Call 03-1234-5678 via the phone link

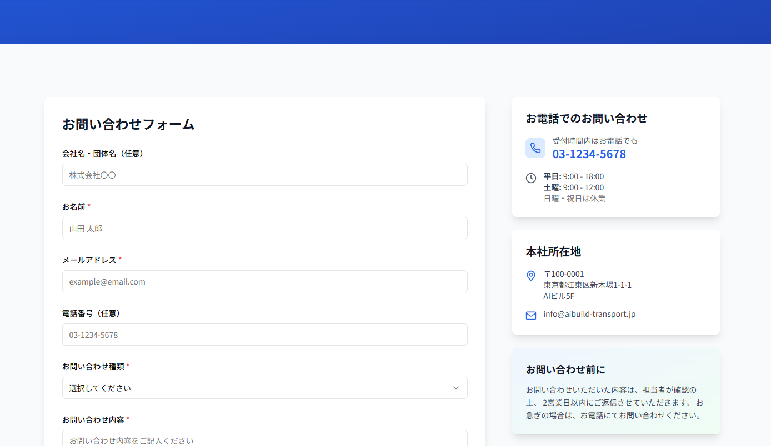(589, 154)
